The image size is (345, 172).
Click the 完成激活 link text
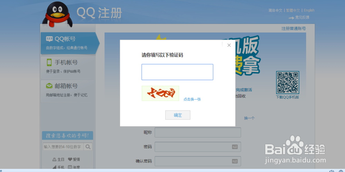(x=244, y=90)
